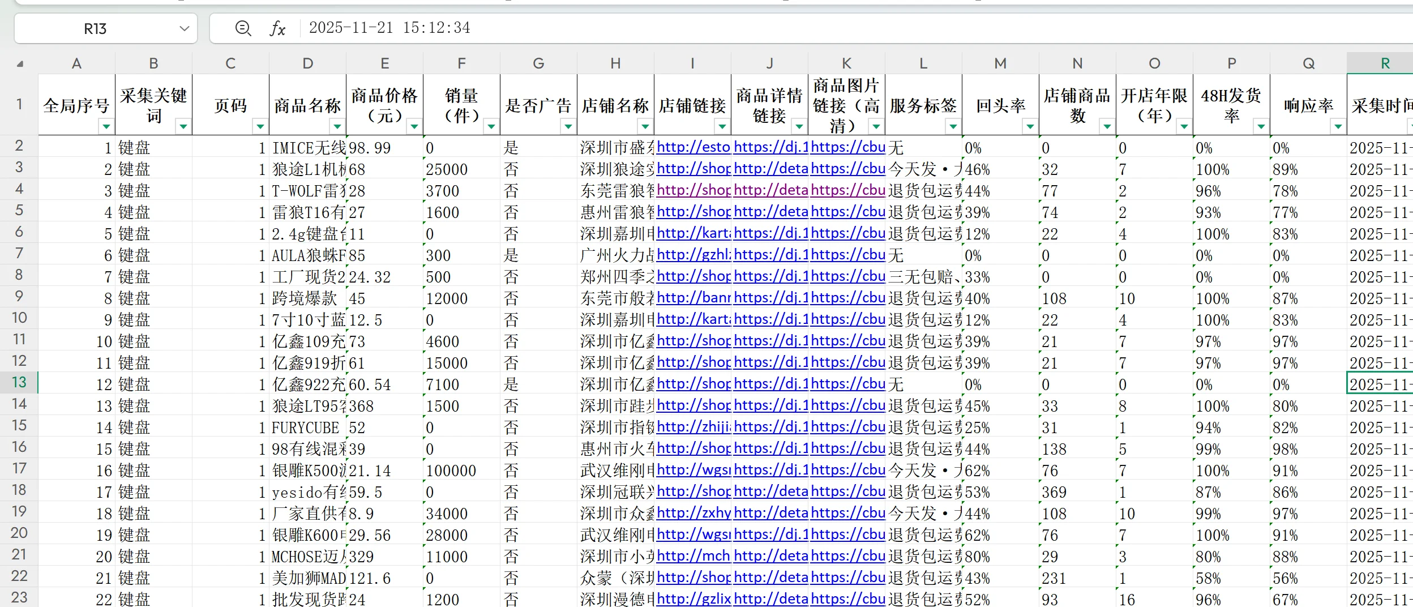1413x607 pixels.
Task: Open the http://gzlix store link
Action: (x=693, y=599)
